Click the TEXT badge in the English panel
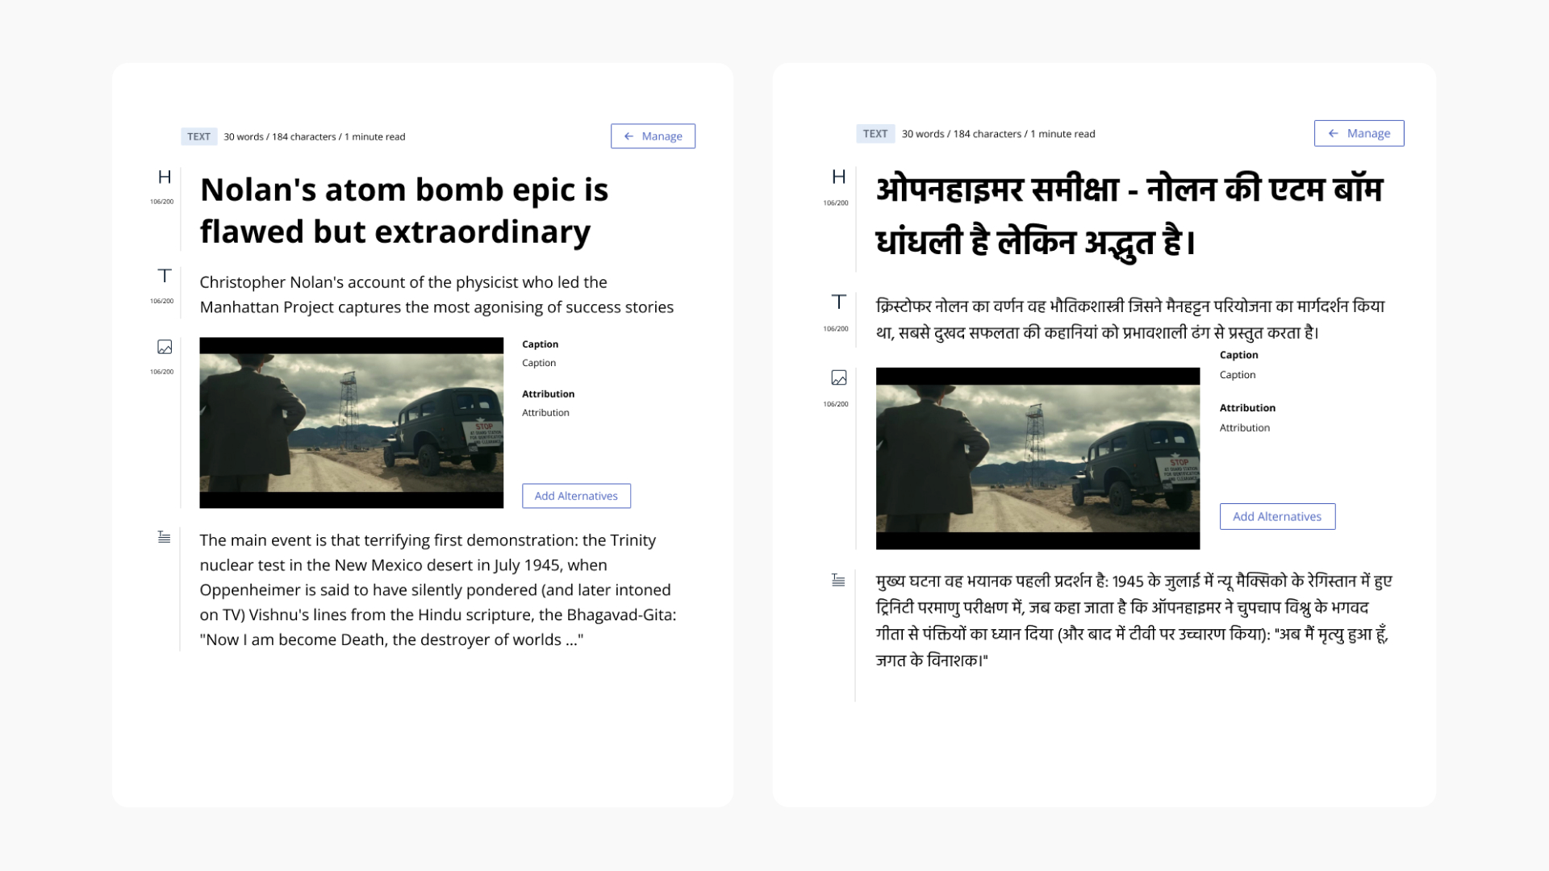The image size is (1549, 871). point(198,136)
